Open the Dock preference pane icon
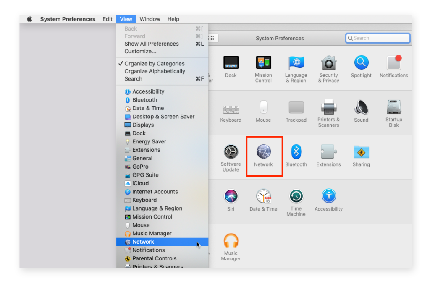 [x=231, y=62]
